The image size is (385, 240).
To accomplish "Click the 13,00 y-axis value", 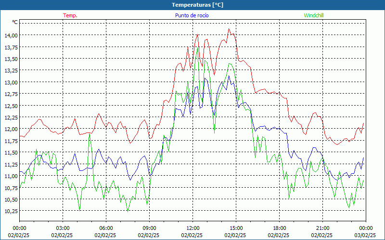I will [11, 83].
